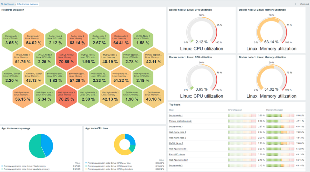The height and width of the screenshot is (172, 310).
Task: Select the Web Nginx node 2 Memory 42.13 % hexagon
Action: (110, 96)
